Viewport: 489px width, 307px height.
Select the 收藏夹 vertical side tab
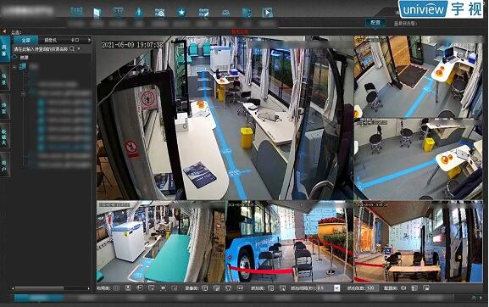[x=4, y=136]
